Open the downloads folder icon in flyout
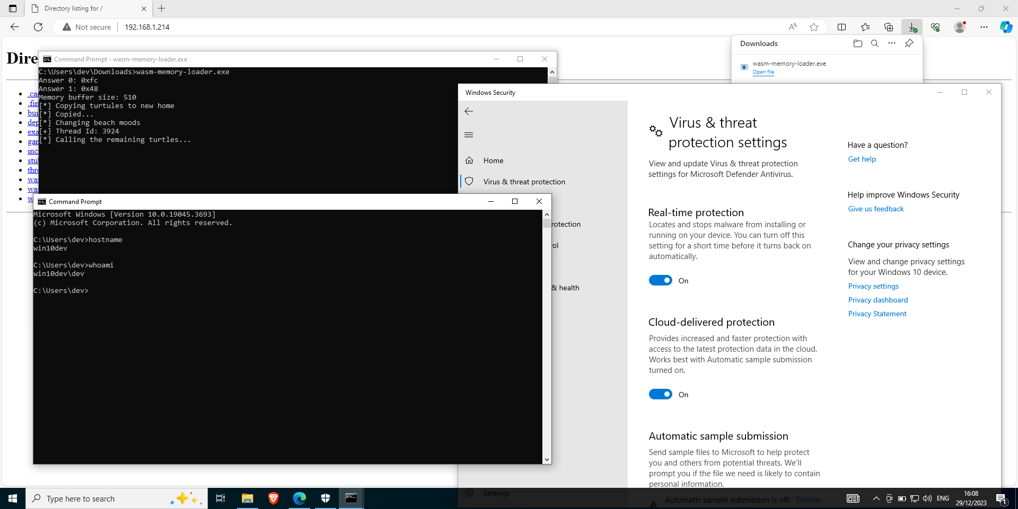This screenshot has height=509, width=1018. pyautogui.click(x=858, y=43)
